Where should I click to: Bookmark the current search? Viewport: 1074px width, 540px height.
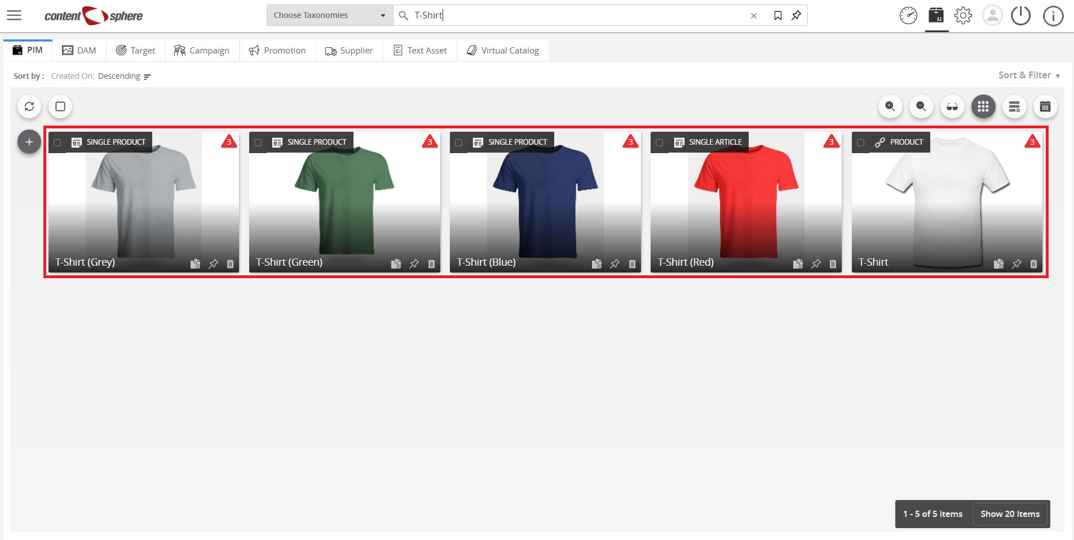click(x=778, y=16)
